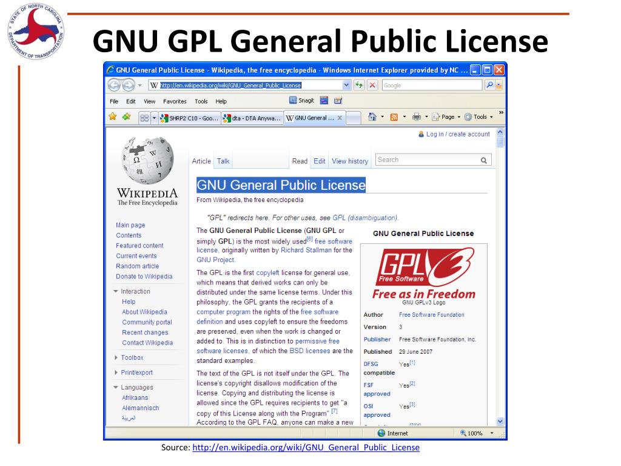
Task: Click the Wikipedia search magnifier icon
Action: (x=483, y=160)
